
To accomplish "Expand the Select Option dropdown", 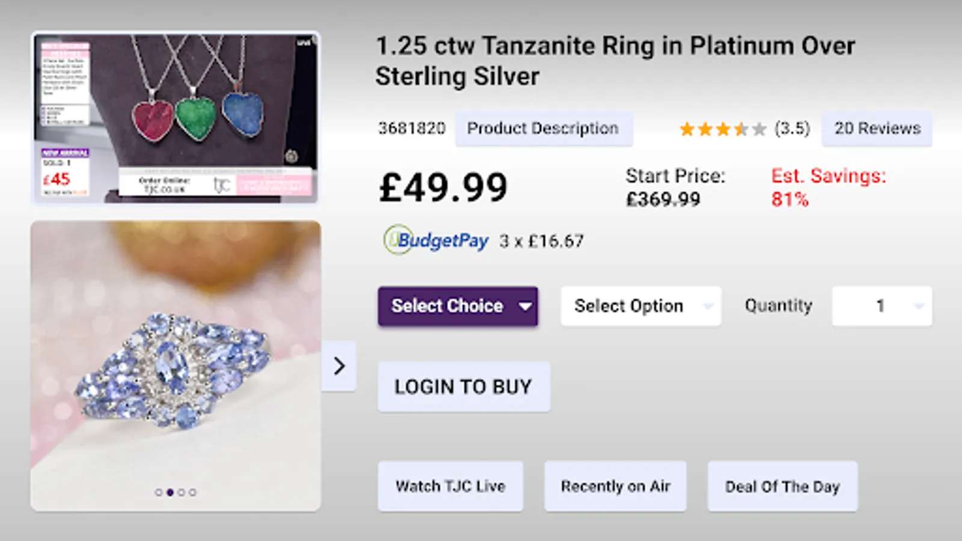I will tap(640, 306).
